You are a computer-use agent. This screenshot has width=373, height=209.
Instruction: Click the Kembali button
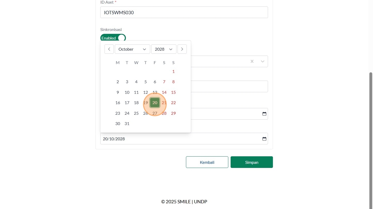[207, 162]
